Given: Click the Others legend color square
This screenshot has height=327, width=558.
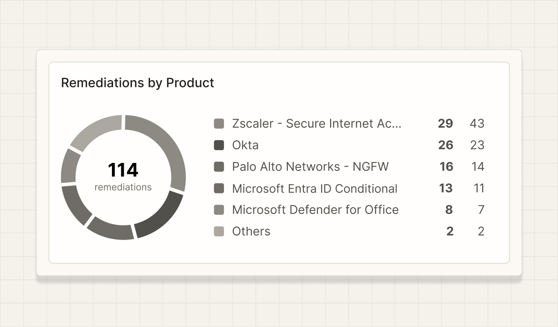Looking at the screenshot, I should click(219, 231).
